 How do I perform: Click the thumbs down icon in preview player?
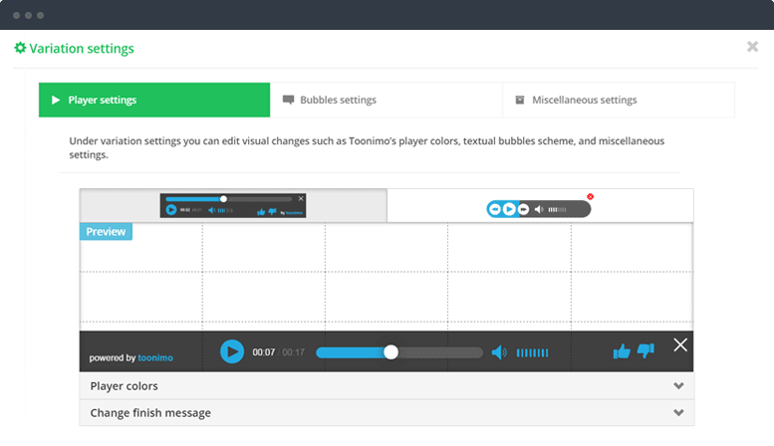[x=645, y=350]
